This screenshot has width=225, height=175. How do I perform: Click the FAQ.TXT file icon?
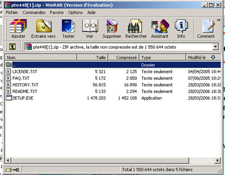(x=8, y=78)
